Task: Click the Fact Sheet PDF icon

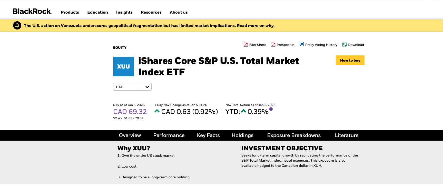Action: (x=245, y=45)
